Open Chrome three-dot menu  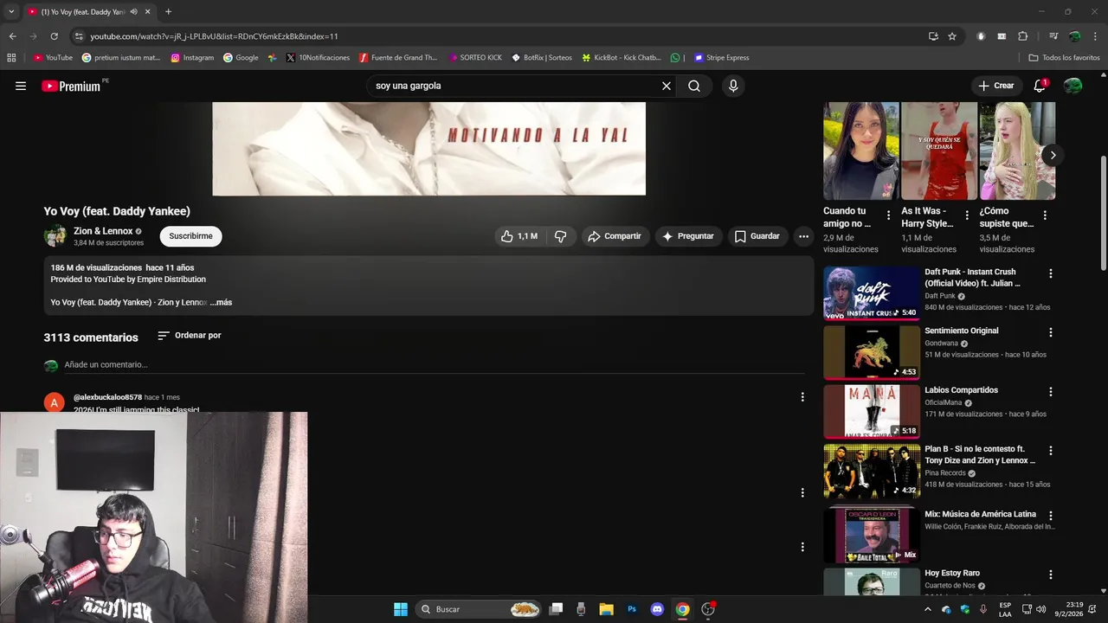[1095, 36]
